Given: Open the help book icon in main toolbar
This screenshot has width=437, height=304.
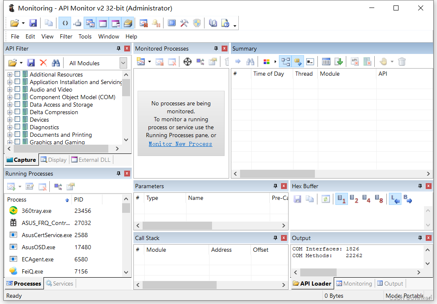Looking at the screenshot, I should [x=213, y=23].
